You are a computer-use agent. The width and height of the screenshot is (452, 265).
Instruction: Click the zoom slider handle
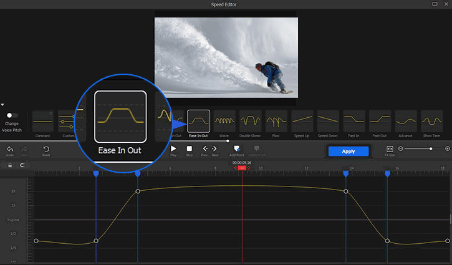(431, 149)
